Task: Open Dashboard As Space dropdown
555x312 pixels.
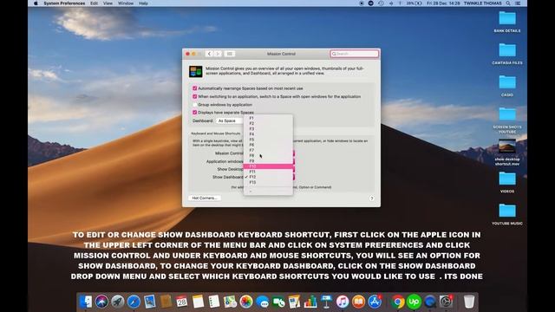Action: (229, 120)
